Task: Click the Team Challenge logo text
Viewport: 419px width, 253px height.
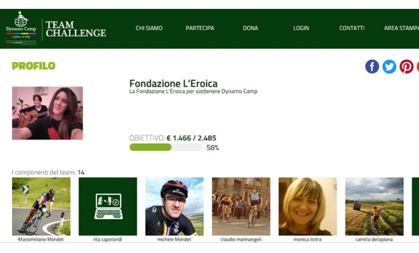Action: click(76, 29)
